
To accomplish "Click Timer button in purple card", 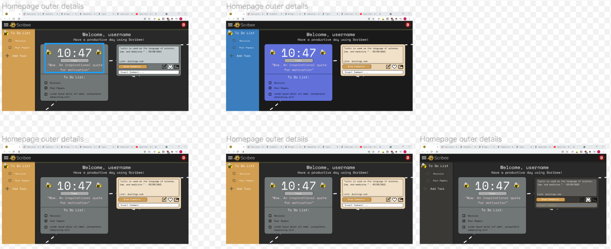I will click(299, 60).
